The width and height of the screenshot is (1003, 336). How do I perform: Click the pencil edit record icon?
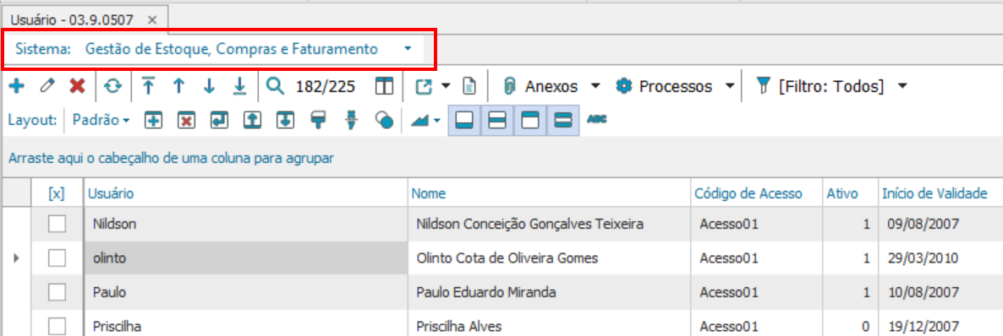coord(47,86)
